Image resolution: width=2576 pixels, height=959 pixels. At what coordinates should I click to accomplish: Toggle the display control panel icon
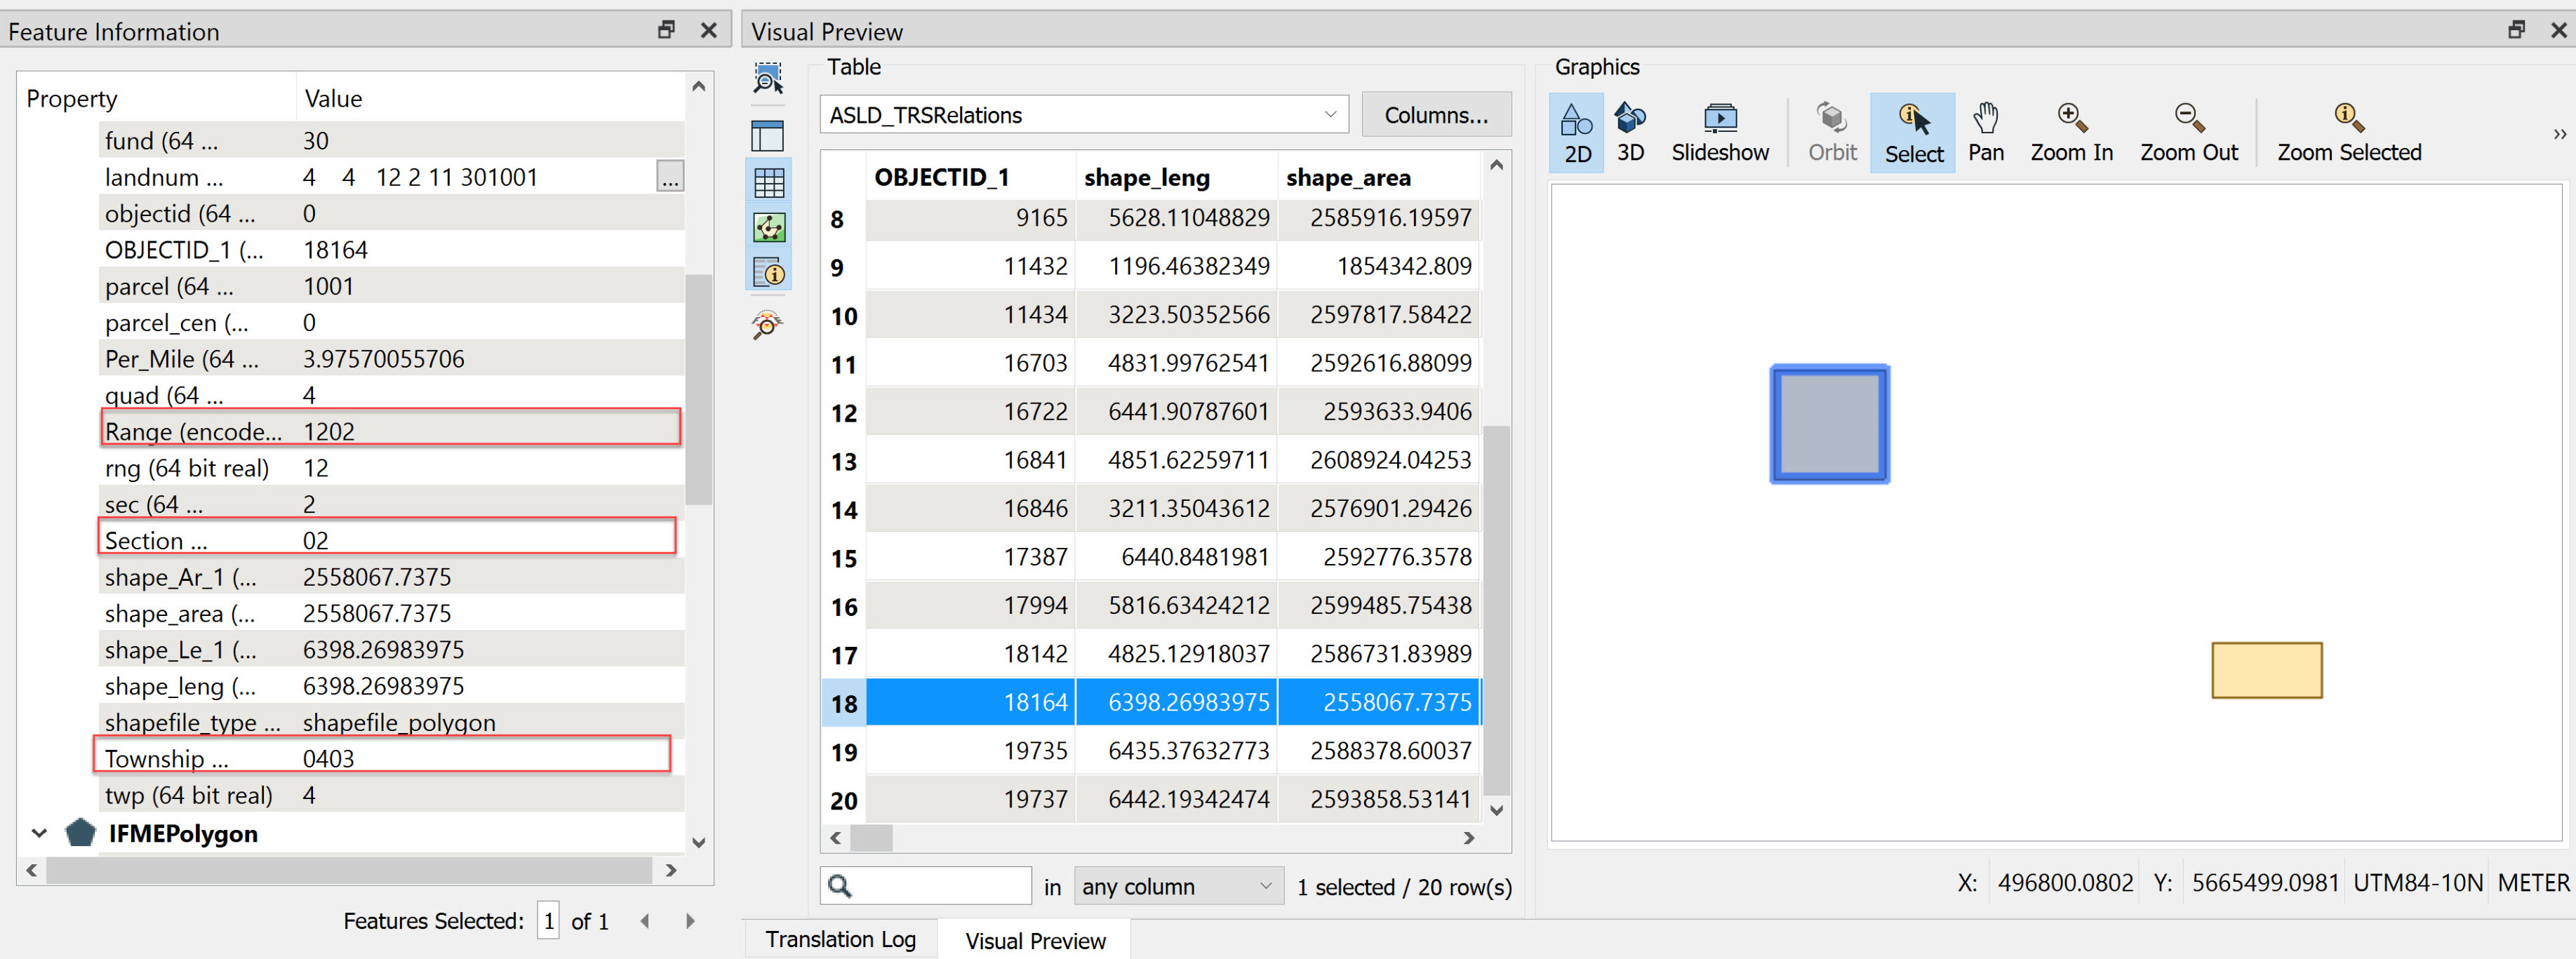(x=768, y=135)
